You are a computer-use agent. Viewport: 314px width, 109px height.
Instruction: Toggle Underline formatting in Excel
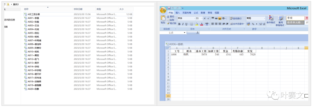click(x=186, y=24)
